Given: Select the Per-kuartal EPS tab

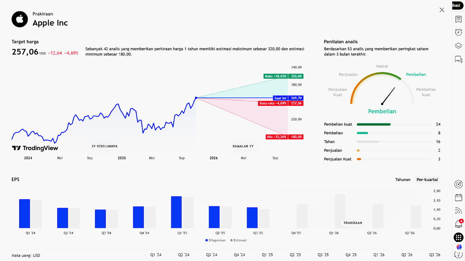Looking at the screenshot, I should pyautogui.click(x=427, y=180).
